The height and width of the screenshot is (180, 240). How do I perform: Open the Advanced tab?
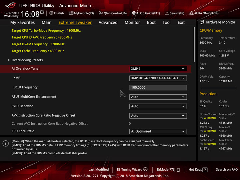(108, 23)
